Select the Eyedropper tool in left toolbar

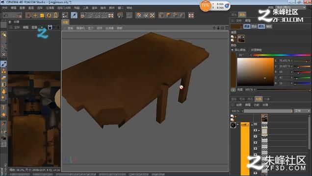click(x=3, y=124)
